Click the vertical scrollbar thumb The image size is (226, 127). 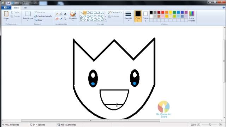pyautogui.click(x=224, y=61)
